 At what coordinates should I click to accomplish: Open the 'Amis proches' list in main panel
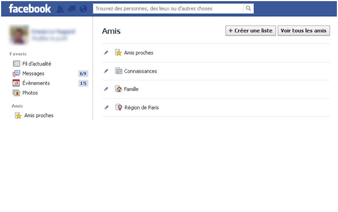[x=139, y=53]
